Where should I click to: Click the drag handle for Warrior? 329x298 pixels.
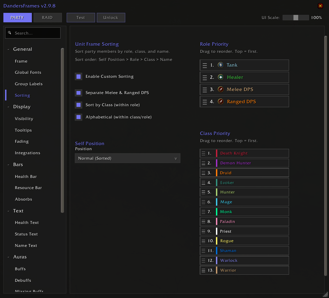203,270
